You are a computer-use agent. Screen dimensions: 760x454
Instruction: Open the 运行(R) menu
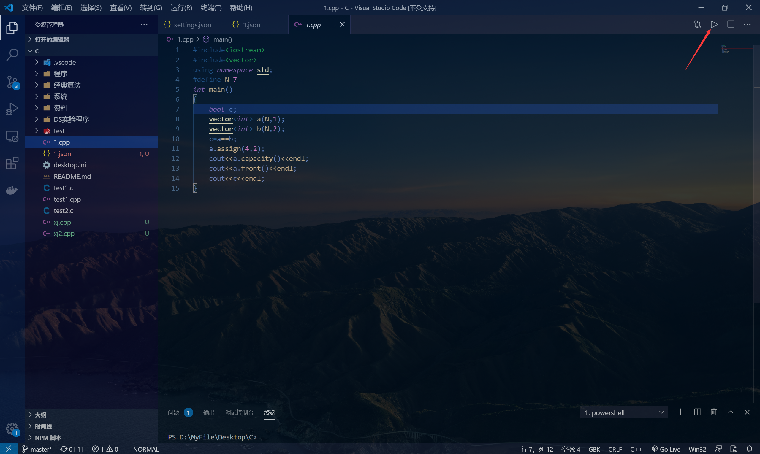pyautogui.click(x=181, y=8)
